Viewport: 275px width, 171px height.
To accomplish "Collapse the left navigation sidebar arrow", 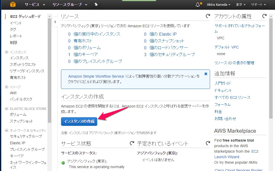I will (55, 22).
